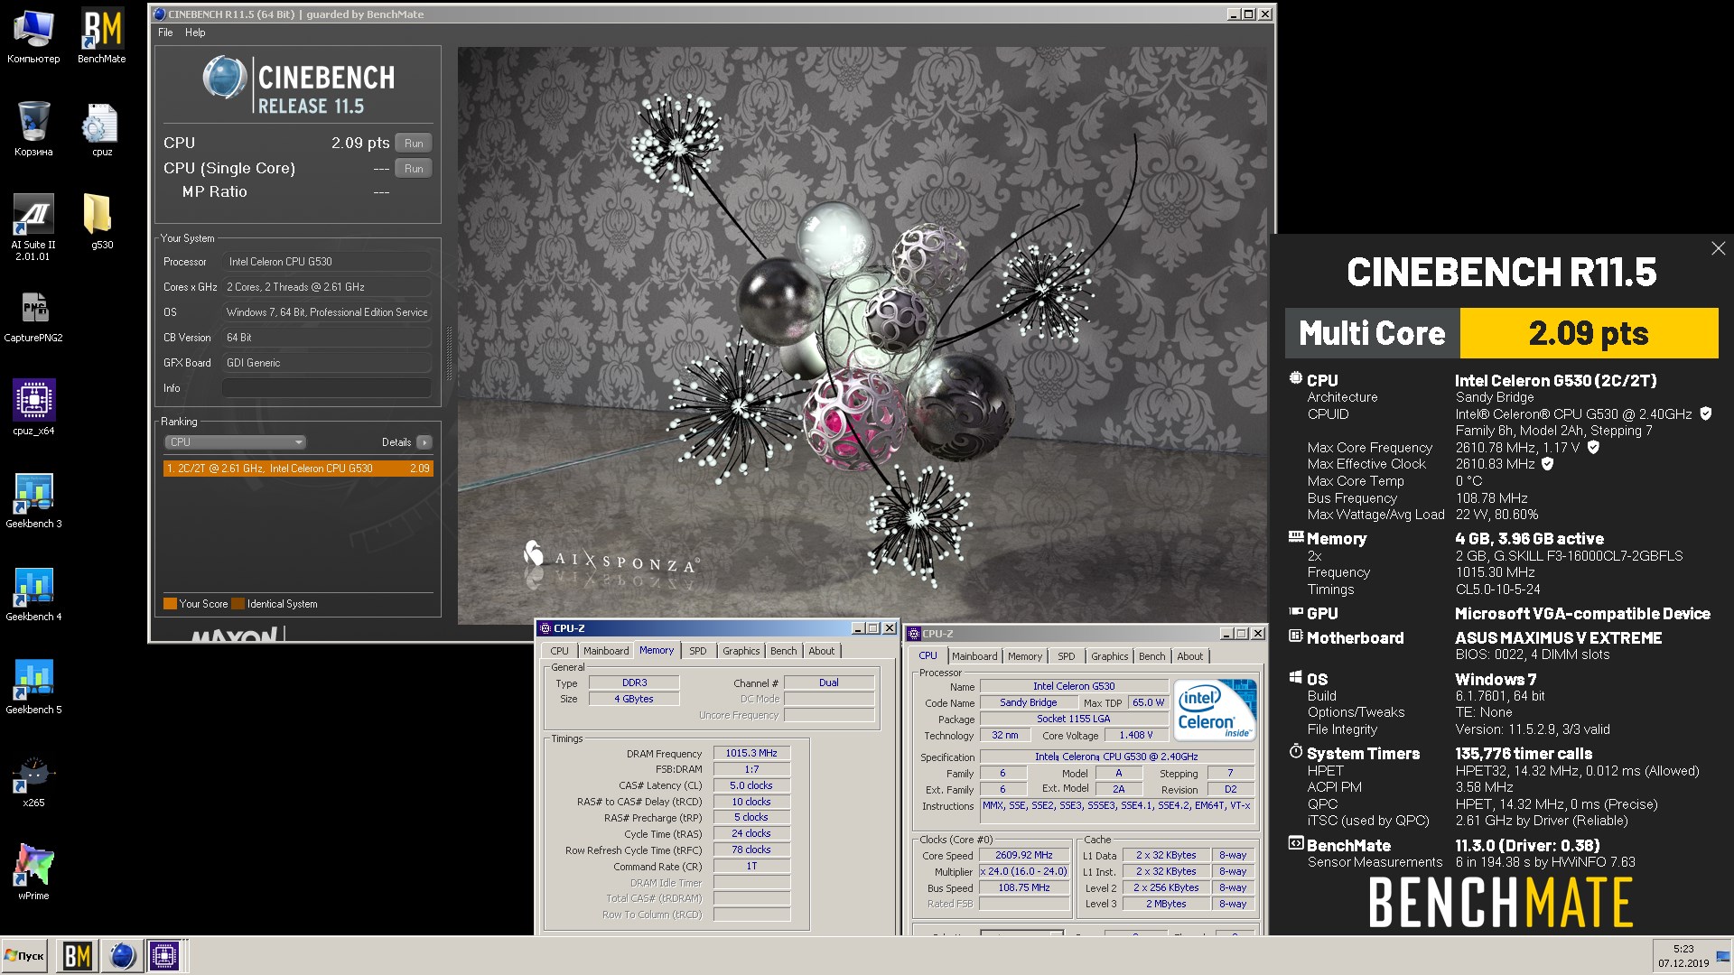Open the Cinebench Help menu

(x=195, y=32)
